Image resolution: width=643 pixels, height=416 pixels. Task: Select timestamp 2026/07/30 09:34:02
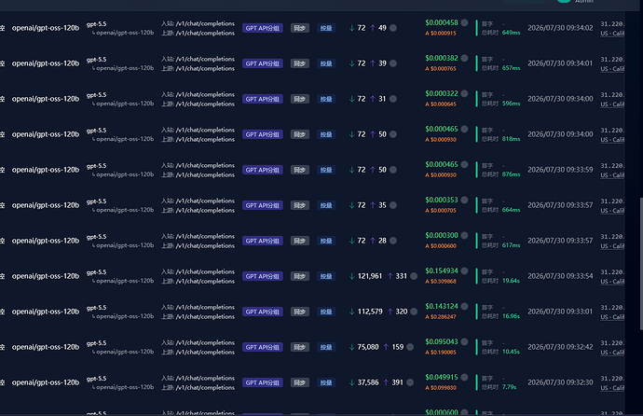560,28
